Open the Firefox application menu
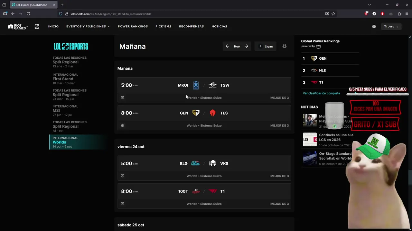The image size is (412, 231). (407, 14)
